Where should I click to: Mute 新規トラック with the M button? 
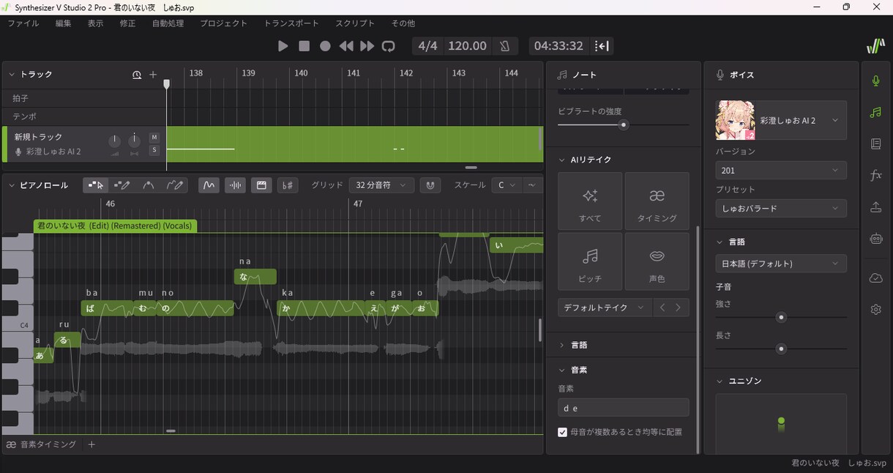154,138
